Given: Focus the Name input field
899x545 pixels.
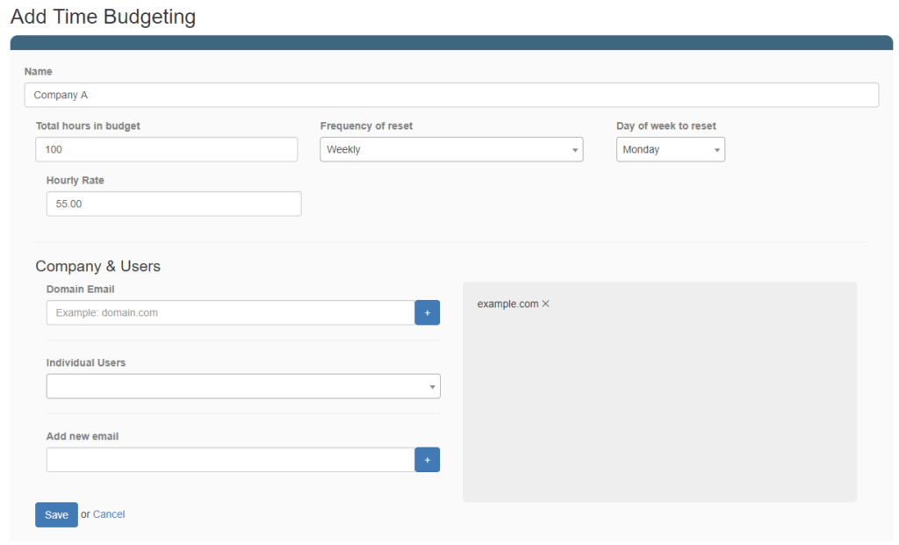Looking at the screenshot, I should click(x=451, y=95).
